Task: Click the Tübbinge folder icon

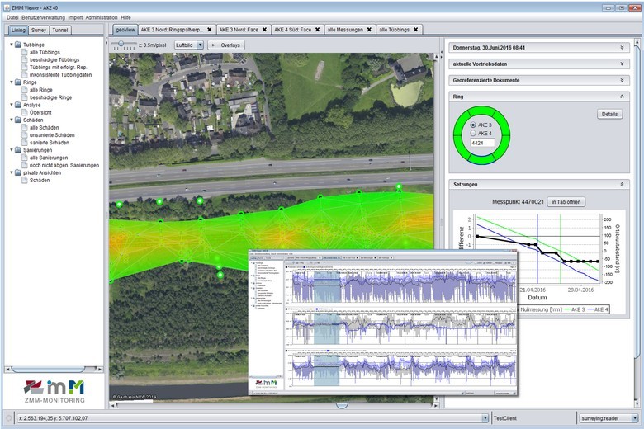Action: pos(18,45)
